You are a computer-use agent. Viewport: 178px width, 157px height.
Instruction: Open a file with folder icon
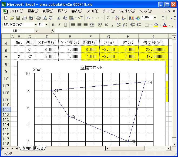click(12, 18)
